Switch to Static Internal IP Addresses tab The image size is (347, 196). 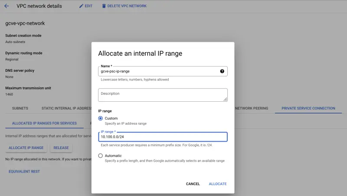(66, 108)
